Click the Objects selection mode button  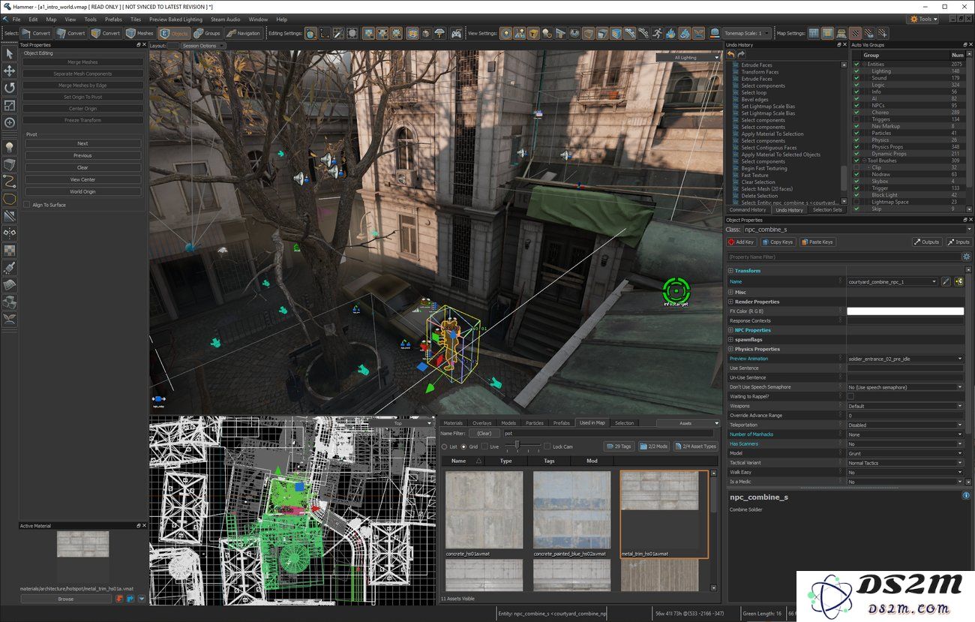(174, 33)
